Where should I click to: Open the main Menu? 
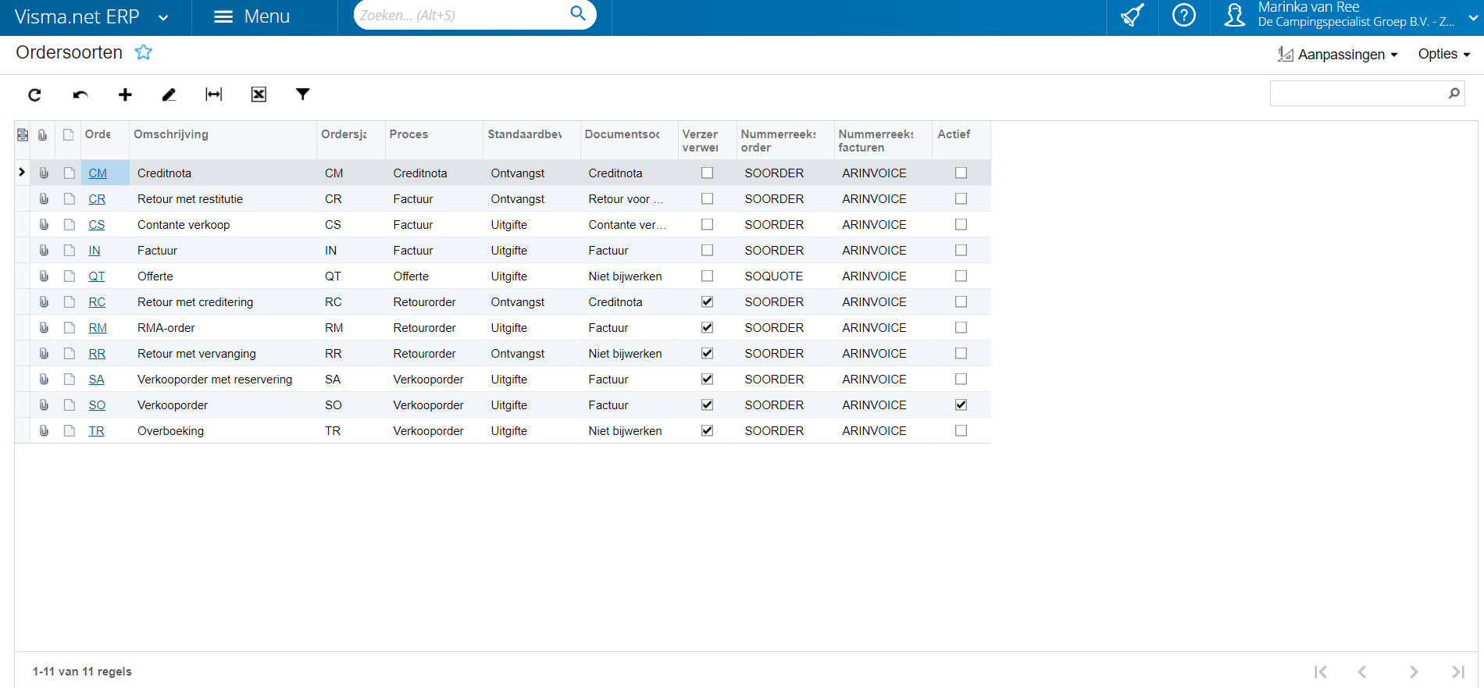pos(251,16)
